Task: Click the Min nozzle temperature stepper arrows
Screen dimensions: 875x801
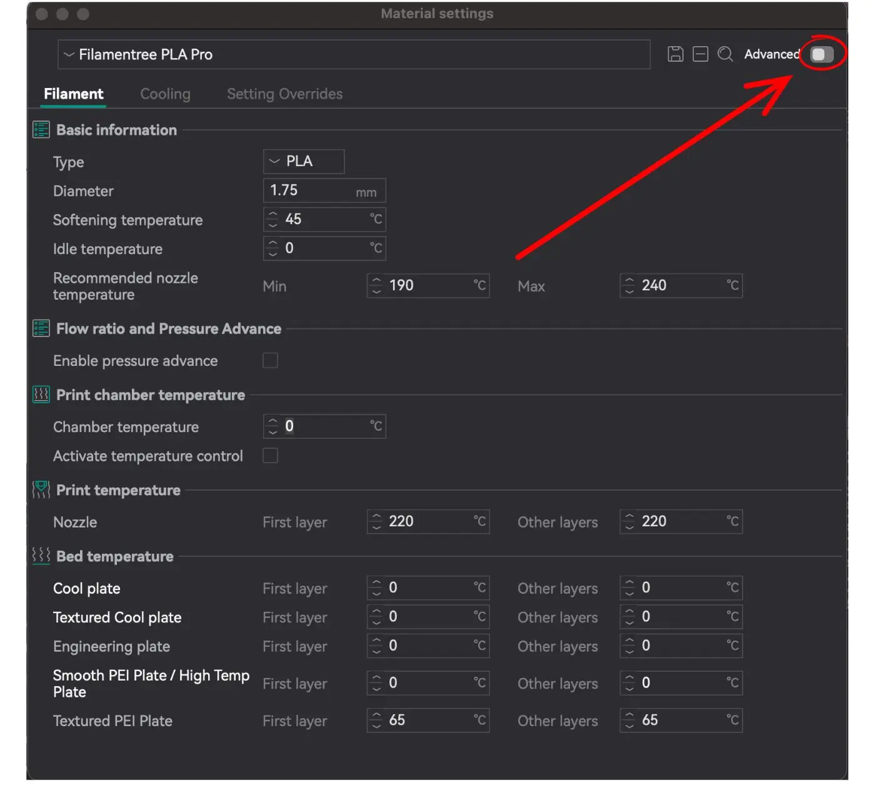Action: (376, 285)
